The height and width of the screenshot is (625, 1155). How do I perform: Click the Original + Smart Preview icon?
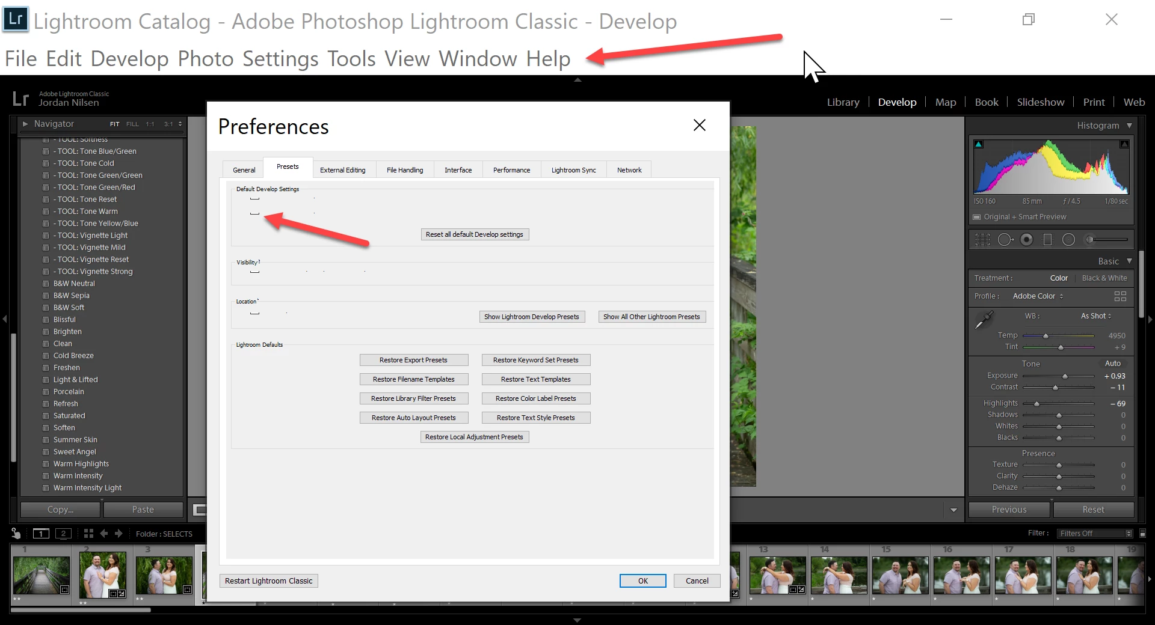tap(977, 217)
